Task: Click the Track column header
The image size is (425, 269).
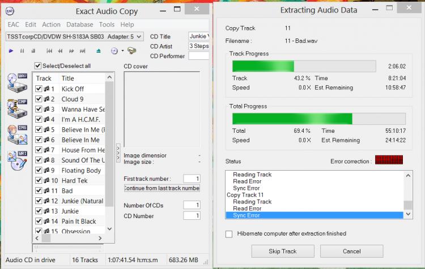Action: point(46,79)
